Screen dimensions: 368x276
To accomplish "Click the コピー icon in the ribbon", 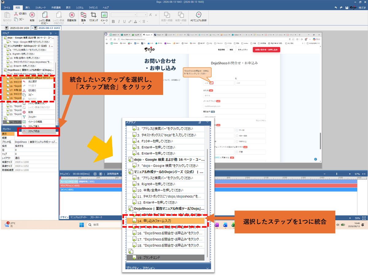I will (16, 19).
